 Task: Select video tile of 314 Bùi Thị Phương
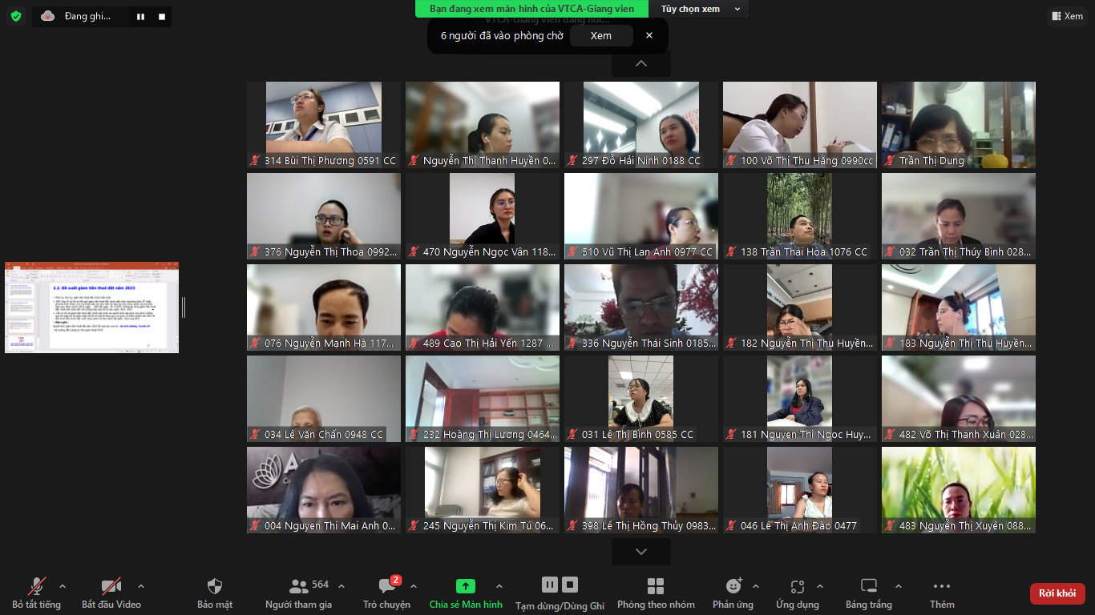pos(324,125)
